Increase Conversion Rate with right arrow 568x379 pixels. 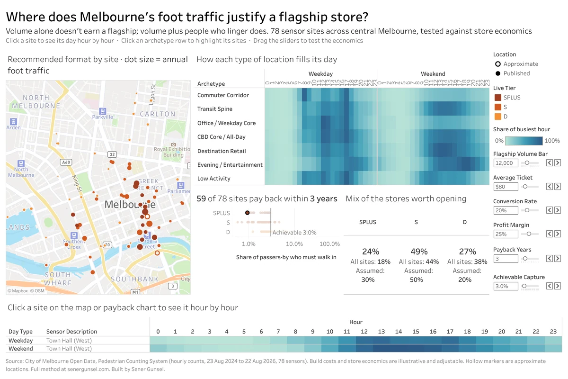(558, 210)
